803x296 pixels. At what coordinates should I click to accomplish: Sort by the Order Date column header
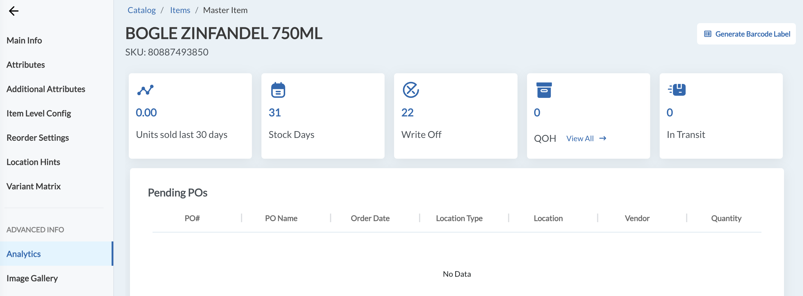(370, 218)
